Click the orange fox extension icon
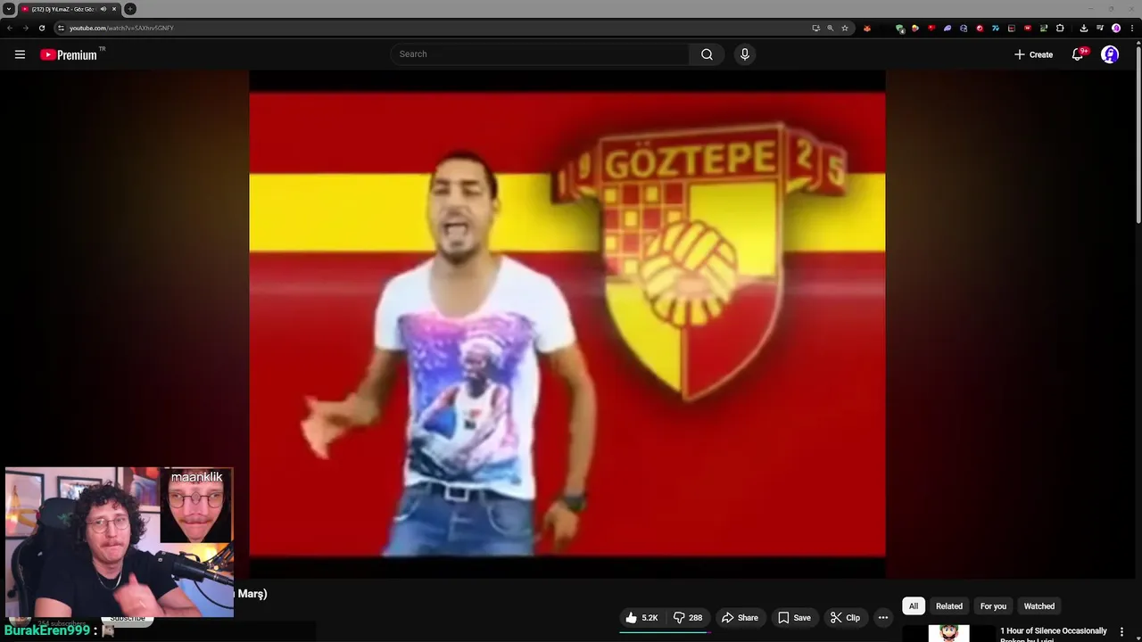1142x642 pixels. [866, 28]
